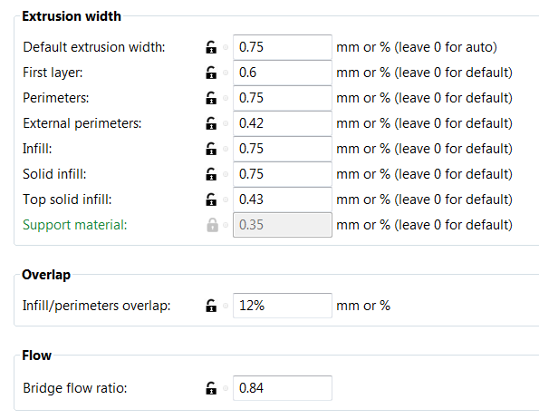The width and height of the screenshot is (539, 419).
Task: Focus the Perimeters width field
Action: tap(283, 98)
